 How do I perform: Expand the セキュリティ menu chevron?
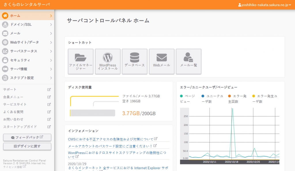(51, 60)
